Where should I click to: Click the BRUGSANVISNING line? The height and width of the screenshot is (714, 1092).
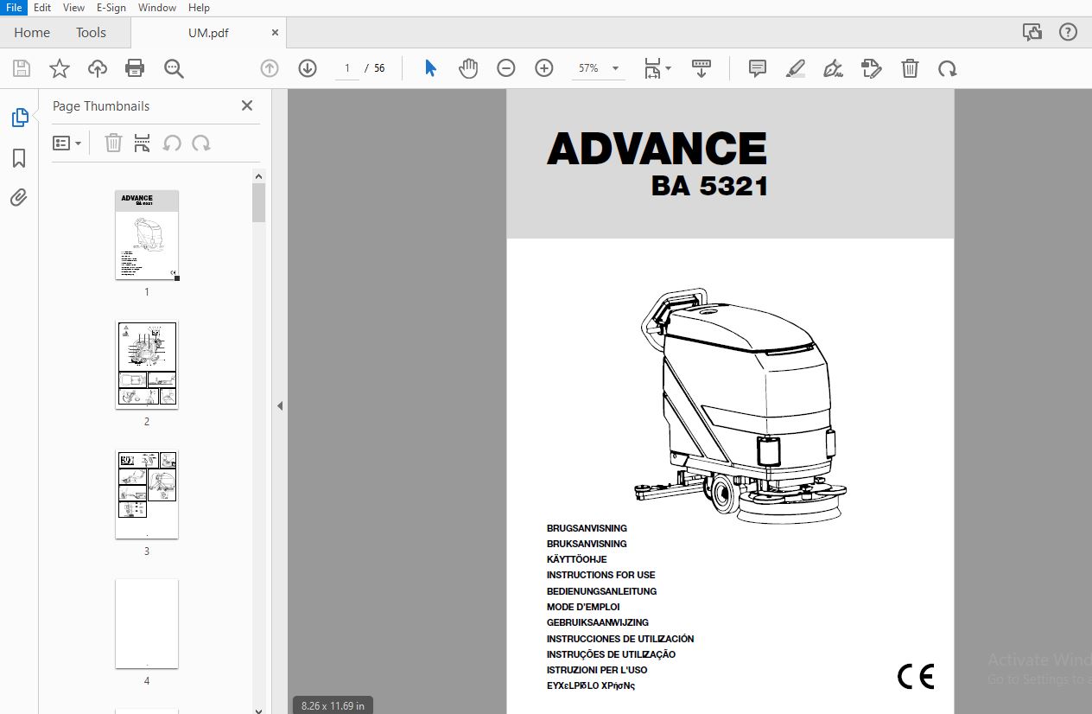[587, 528]
